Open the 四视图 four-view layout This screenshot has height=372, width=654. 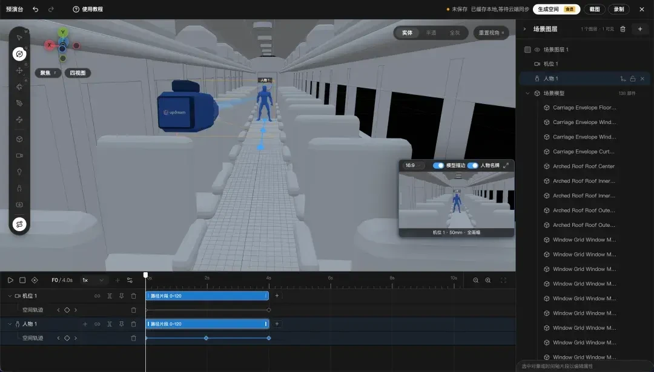coord(78,73)
